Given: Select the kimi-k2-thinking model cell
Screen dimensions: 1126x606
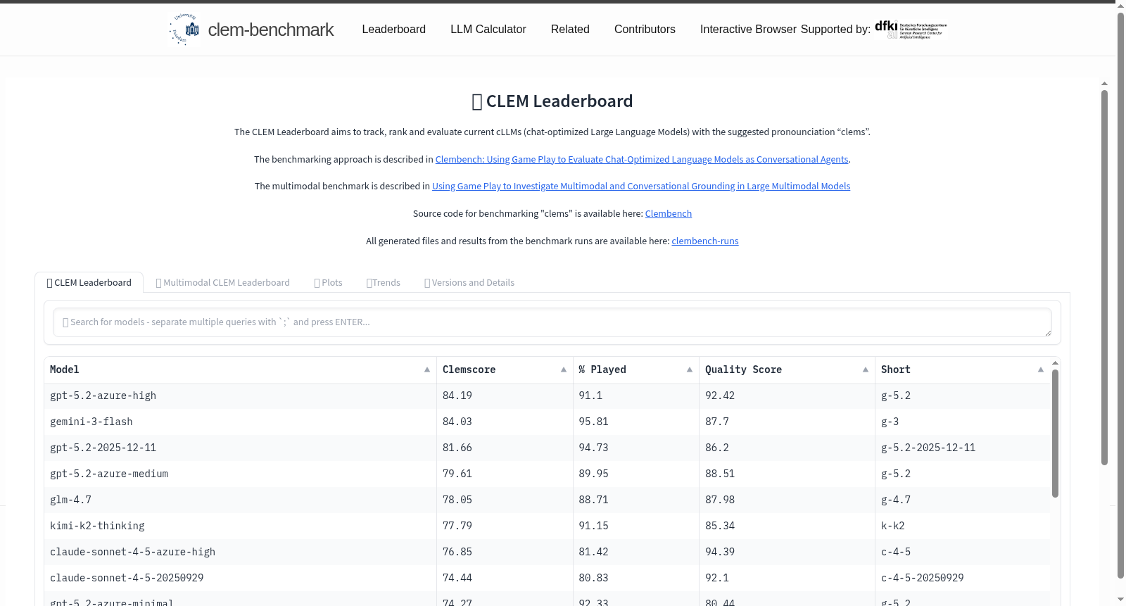Looking at the screenshot, I should pyautogui.click(x=240, y=526).
